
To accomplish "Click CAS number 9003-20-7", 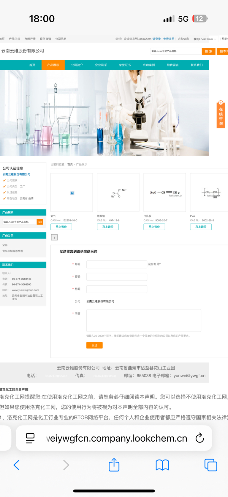I will coord(161,221).
